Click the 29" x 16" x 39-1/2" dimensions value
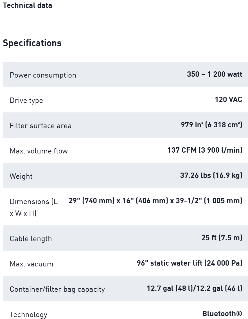Viewport: 248px width, 319px height. (x=155, y=201)
